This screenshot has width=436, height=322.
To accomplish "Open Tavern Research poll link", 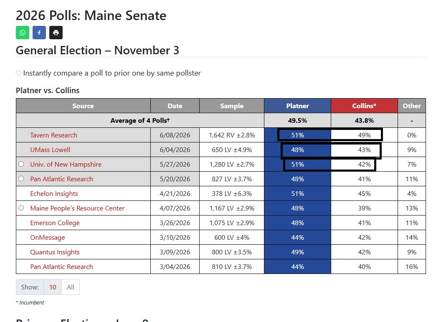I will pos(54,135).
